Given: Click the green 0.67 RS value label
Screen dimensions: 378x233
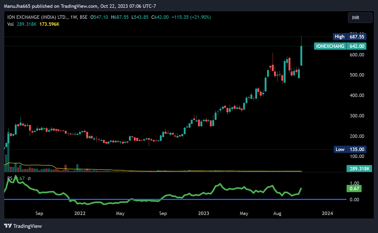Looking at the screenshot, I should point(354,189).
